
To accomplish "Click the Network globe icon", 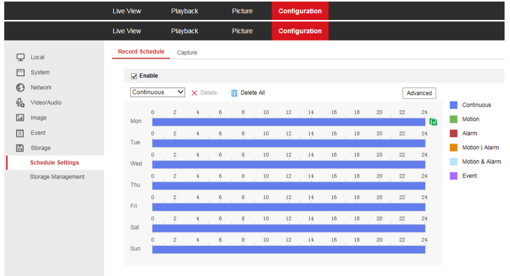I will (20, 88).
